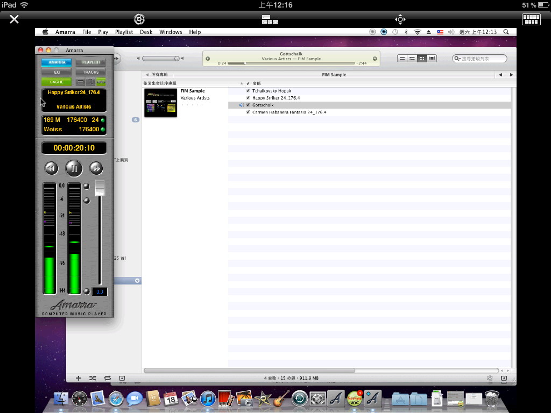Switch iTunes to grid view
This screenshot has width=551, height=413.
tap(422, 58)
